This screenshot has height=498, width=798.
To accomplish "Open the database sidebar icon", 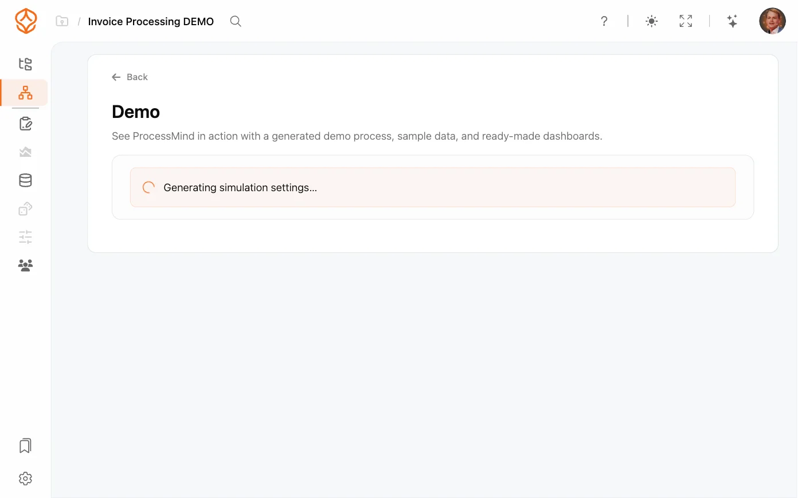I will (25, 180).
